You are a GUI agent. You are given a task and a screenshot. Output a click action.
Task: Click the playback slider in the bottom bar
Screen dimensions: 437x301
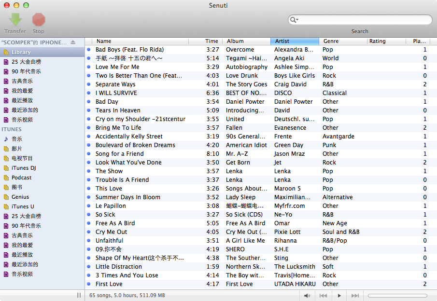(397, 295)
